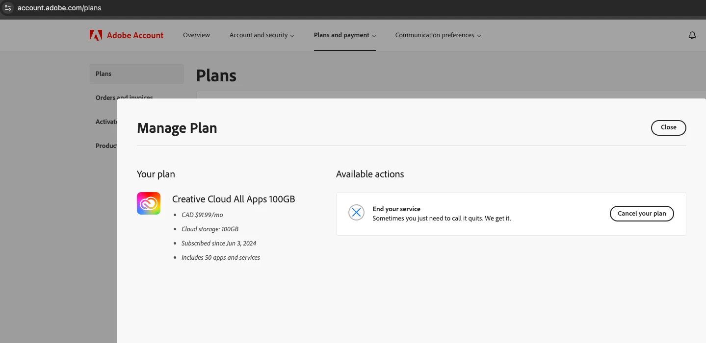Click the Creative Cloud app icon

tap(149, 203)
